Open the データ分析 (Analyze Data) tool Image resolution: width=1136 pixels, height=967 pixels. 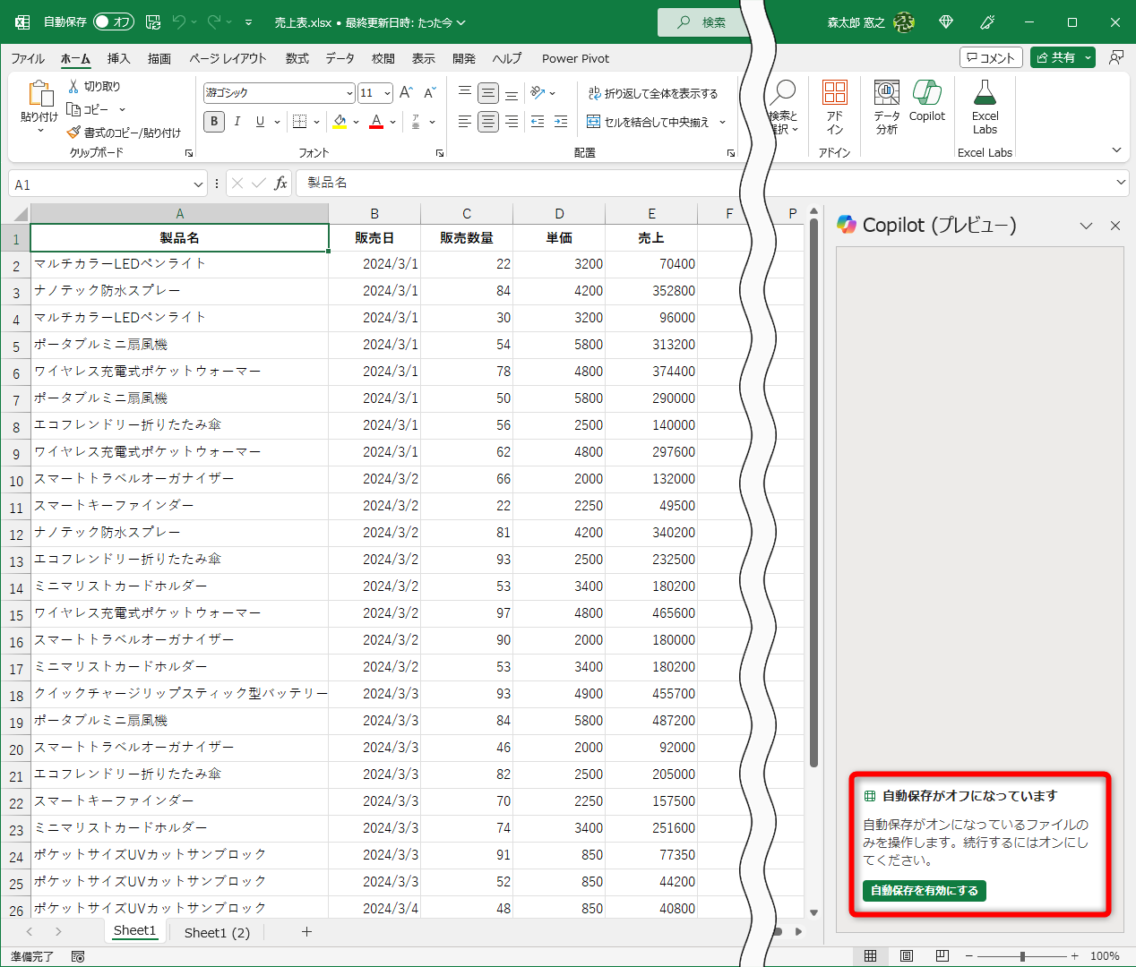(886, 105)
